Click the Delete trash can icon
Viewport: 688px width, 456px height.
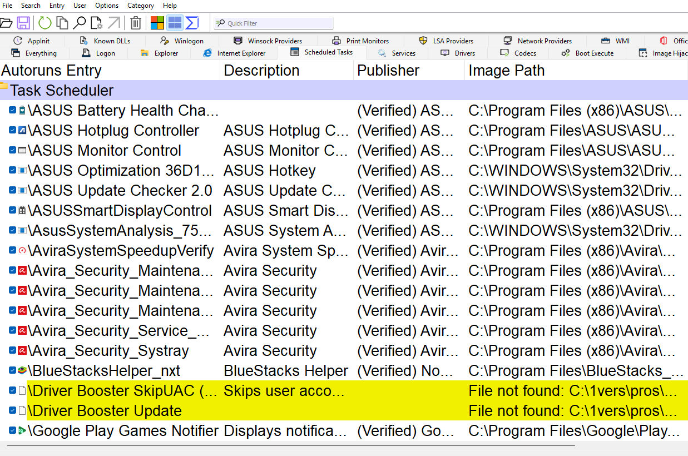136,23
